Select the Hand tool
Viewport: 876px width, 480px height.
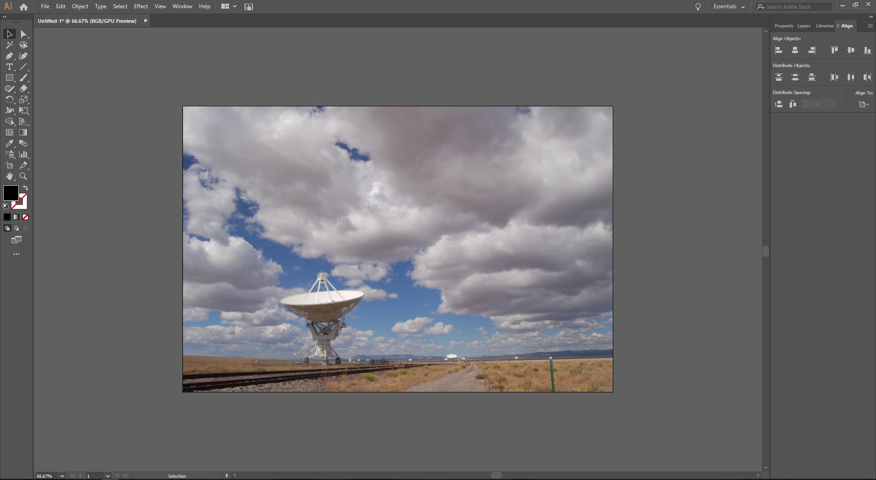point(10,177)
